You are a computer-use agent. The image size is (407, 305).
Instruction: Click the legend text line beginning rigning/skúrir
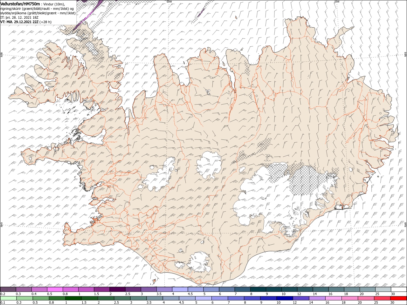click(x=37, y=9)
